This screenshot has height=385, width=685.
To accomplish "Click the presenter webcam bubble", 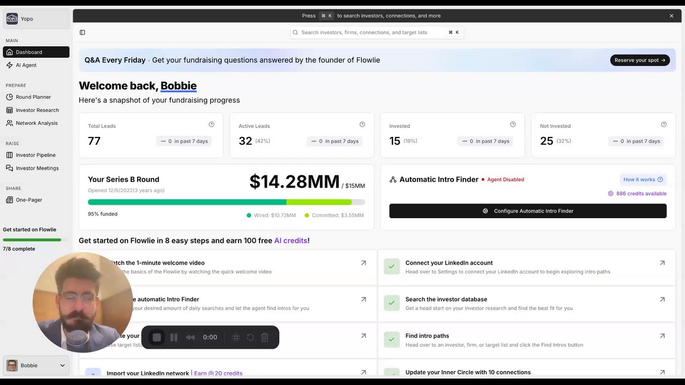I will [82, 303].
